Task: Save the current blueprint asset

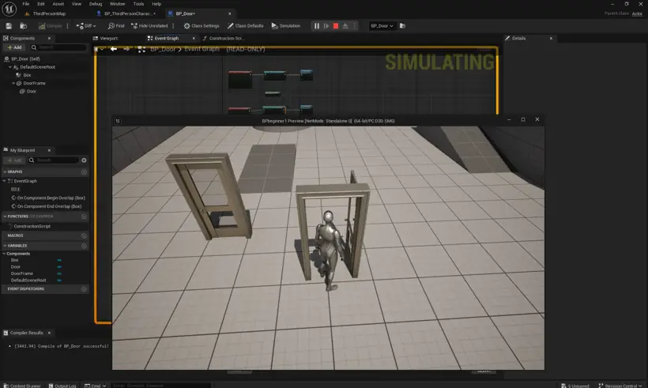Action: point(9,26)
